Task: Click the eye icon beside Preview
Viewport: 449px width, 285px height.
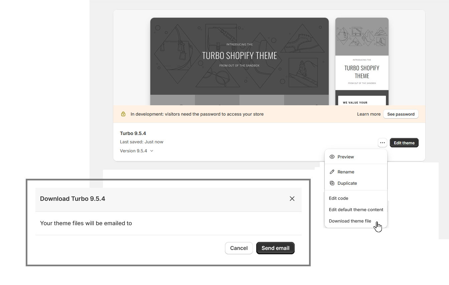Action: [332, 157]
